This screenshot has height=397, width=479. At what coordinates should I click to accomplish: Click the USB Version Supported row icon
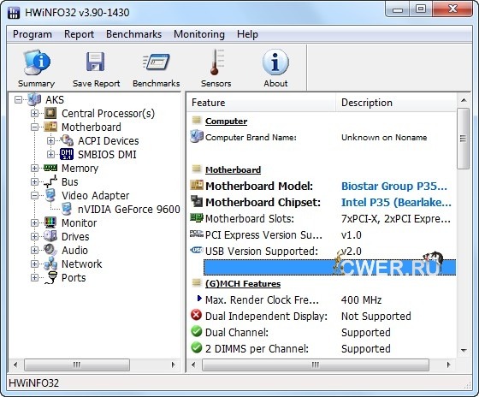(x=197, y=251)
